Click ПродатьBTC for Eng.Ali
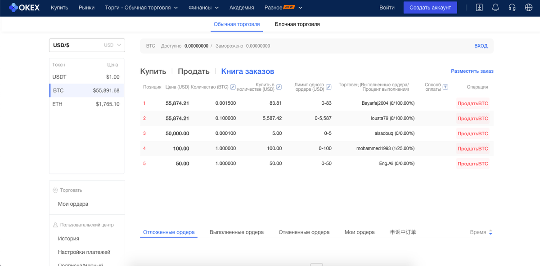540x266 pixels. [x=472, y=164]
